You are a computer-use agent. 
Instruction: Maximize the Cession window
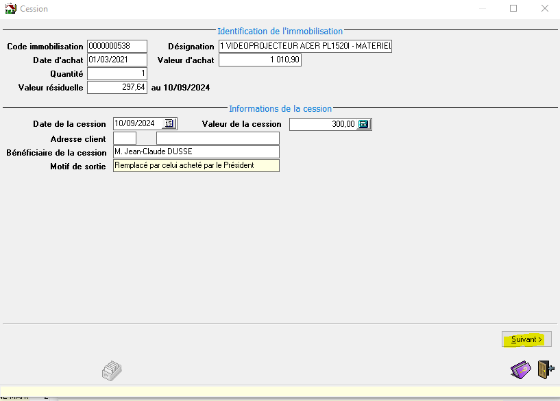pos(513,8)
